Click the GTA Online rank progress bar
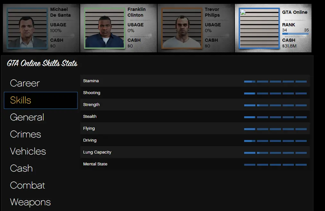The image size is (325, 211). (295, 34)
